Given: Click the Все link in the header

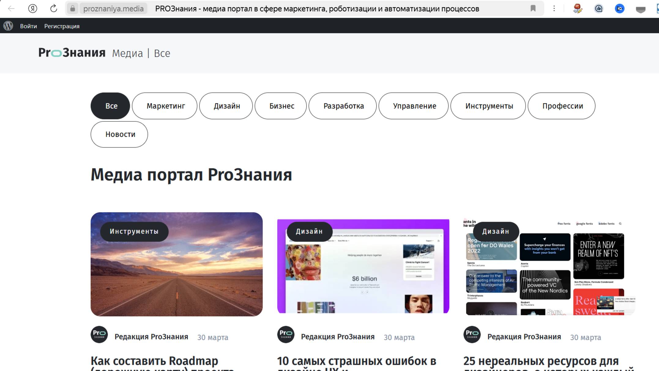Looking at the screenshot, I should click(162, 53).
